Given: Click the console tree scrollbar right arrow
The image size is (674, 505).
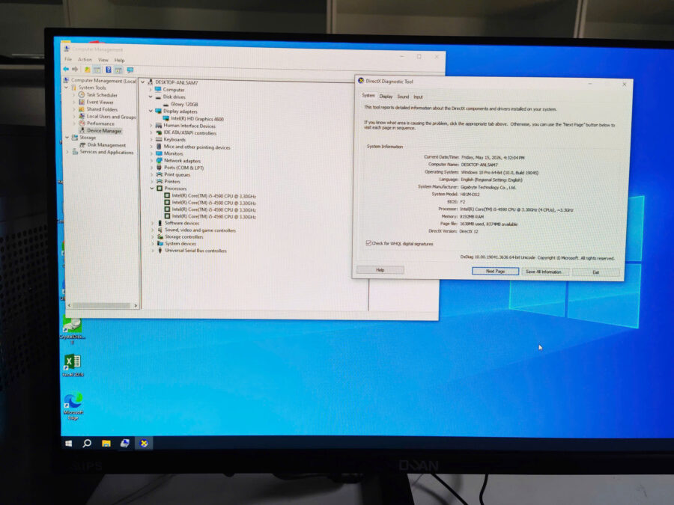Looking at the screenshot, I should tap(136, 306).
